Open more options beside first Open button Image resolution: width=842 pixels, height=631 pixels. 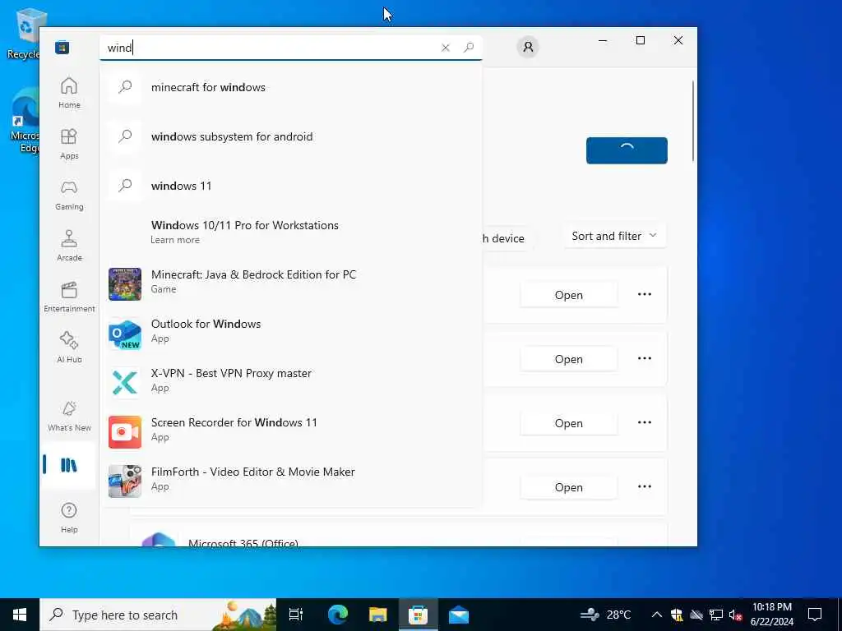click(645, 295)
